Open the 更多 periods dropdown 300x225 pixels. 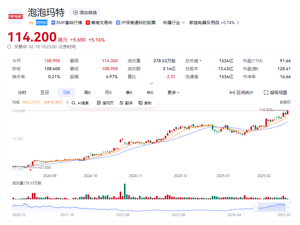pyautogui.click(x=174, y=93)
